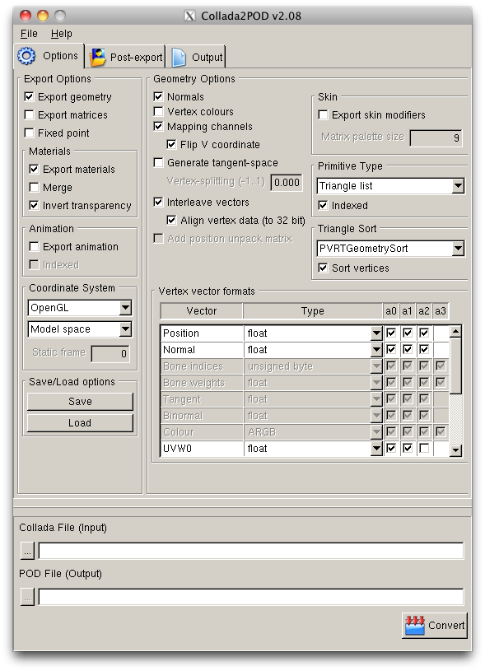Click the Convert button
Image resolution: width=485 pixels, height=671 pixels.
435,626
